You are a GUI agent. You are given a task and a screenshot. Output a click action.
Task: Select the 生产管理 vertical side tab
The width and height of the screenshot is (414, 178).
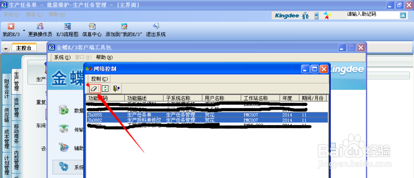[17, 81]
